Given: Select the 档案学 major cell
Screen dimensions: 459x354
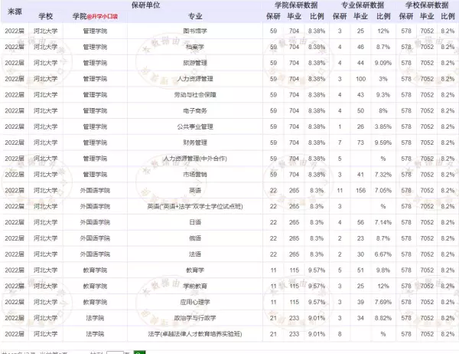Looking at the screenshot, I should [x=195, y=47].
